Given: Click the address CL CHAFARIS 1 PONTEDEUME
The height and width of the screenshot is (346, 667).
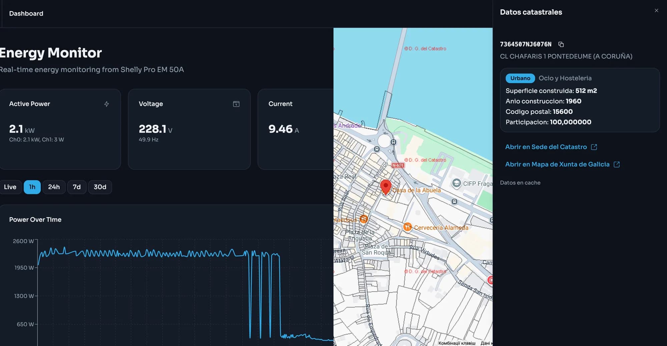Looking at the screenshot, I should click(566, 56).
